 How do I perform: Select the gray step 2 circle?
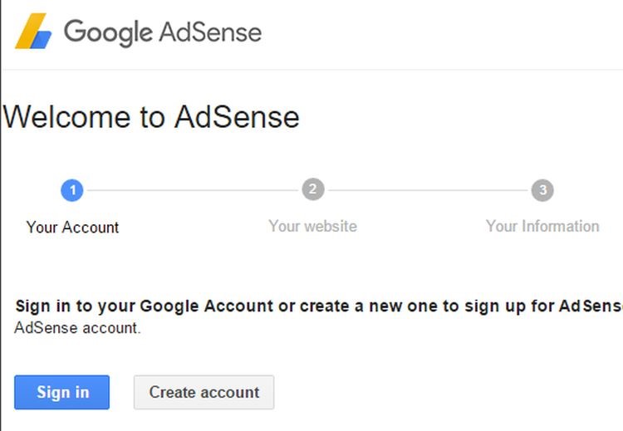coord(312,189)
